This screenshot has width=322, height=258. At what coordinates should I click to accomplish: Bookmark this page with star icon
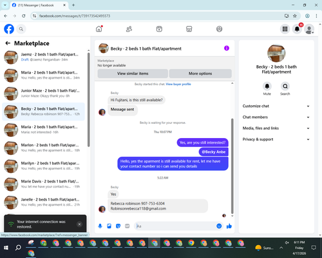(295, 15)
